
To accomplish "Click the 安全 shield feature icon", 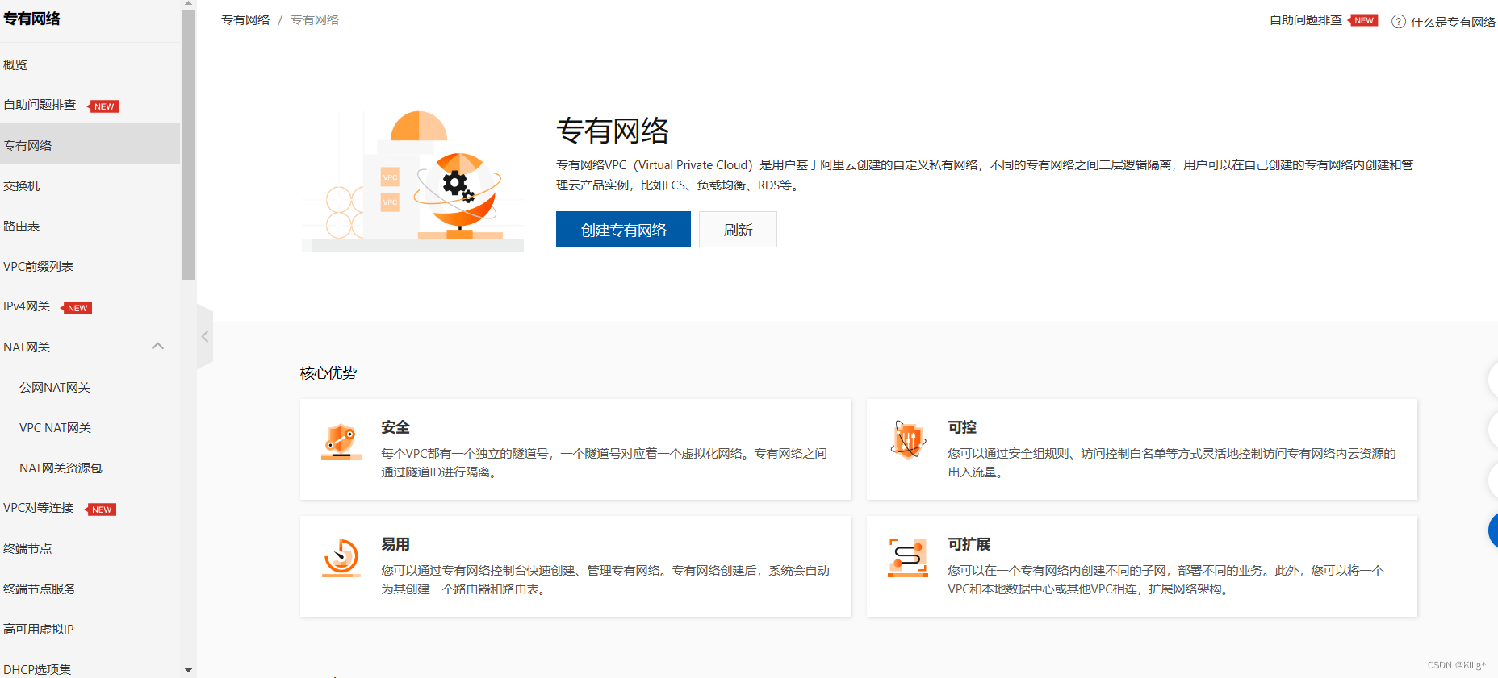I will pyautogui.click(x=341, y=442).
